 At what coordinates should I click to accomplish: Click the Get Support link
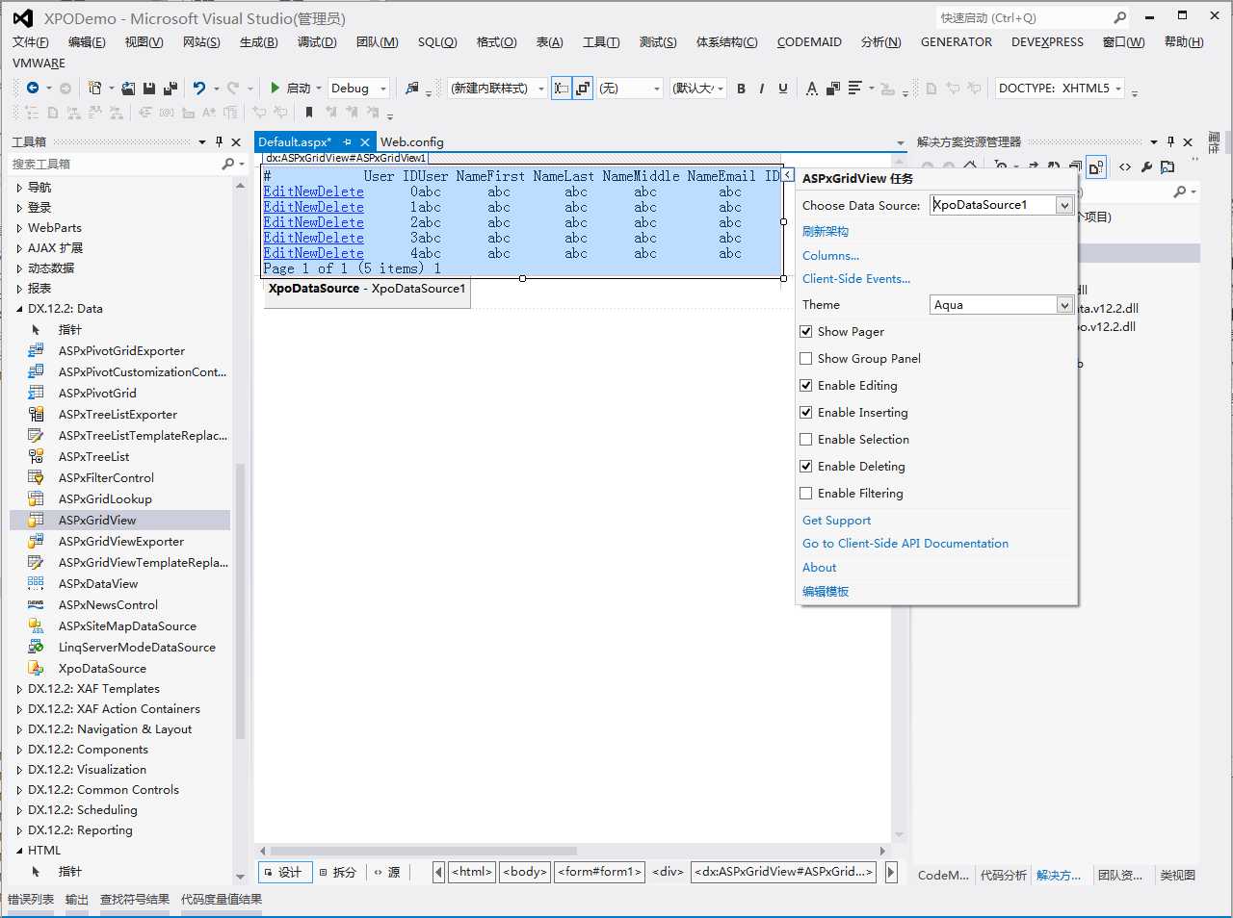836,520
